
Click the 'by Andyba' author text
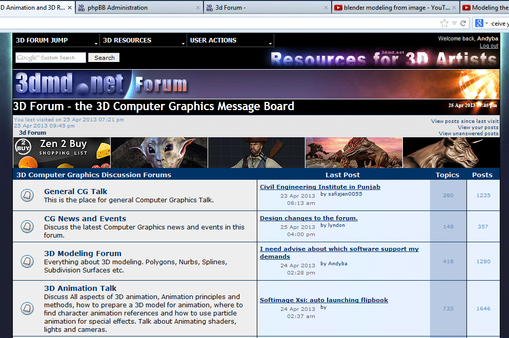pos(334,263)
